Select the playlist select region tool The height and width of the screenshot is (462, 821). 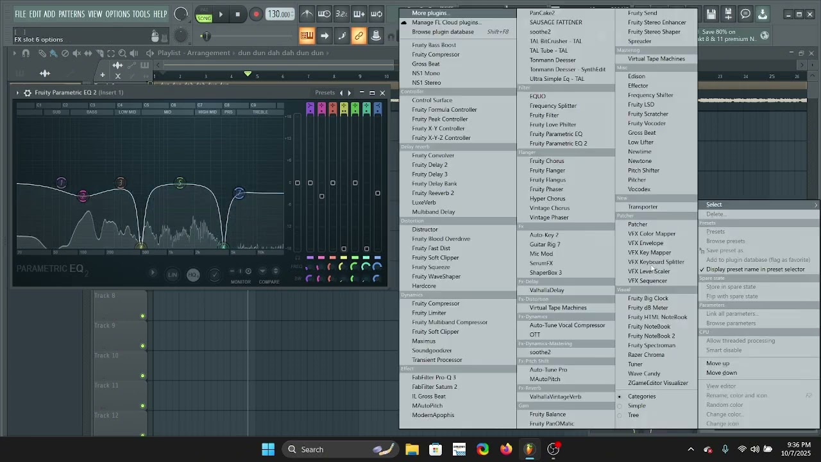(x=111, y=53)
